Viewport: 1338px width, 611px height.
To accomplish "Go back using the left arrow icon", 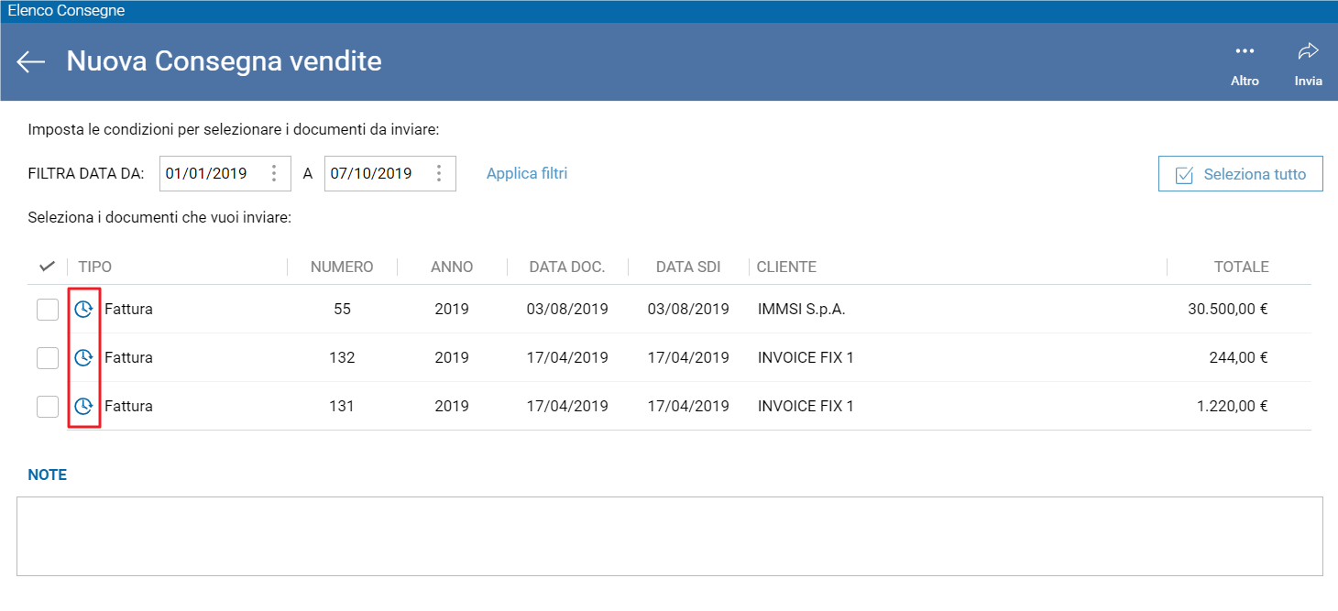I will coord(31,61).
